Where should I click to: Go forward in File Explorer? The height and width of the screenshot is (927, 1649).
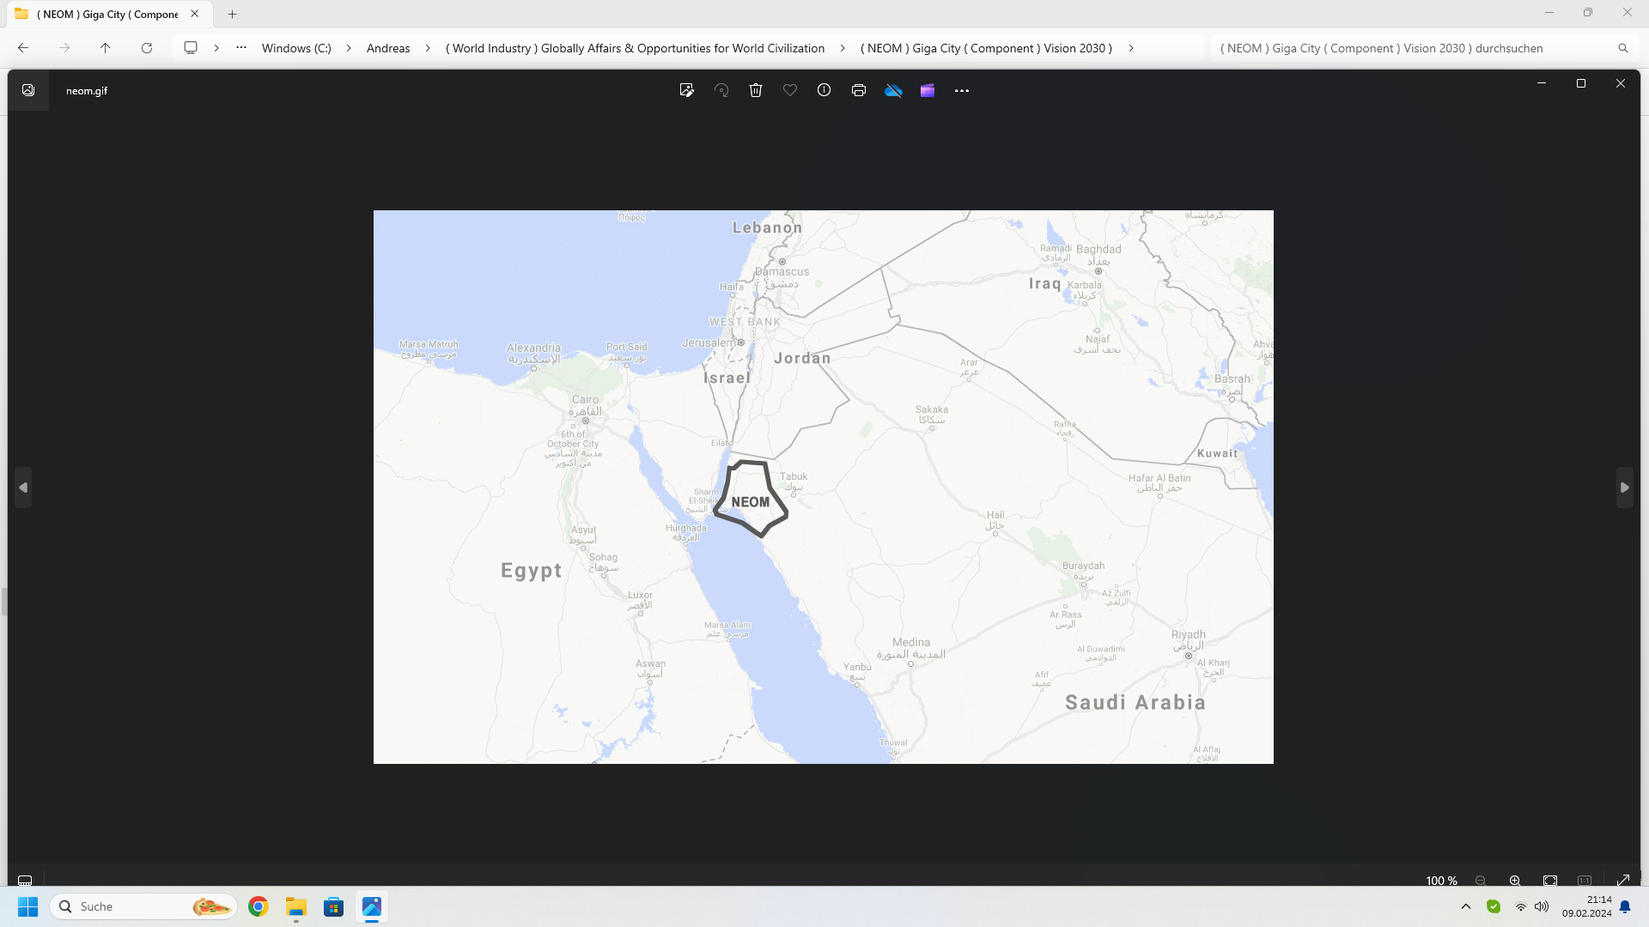coord(64,48)
